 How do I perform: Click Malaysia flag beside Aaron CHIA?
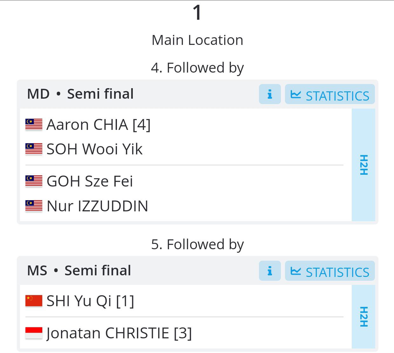click(34, 124)
